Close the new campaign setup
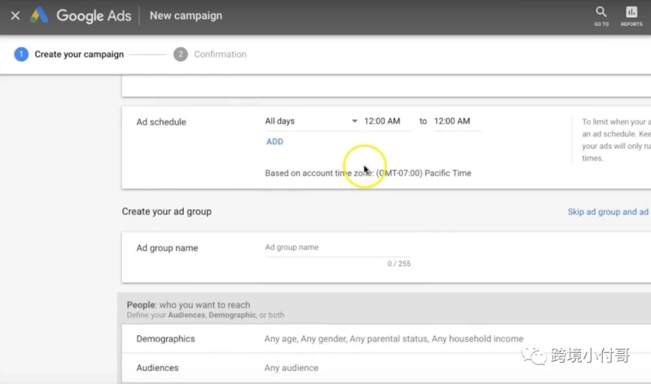This screenshot has width=651, height=384. click(x=15, y=15)
